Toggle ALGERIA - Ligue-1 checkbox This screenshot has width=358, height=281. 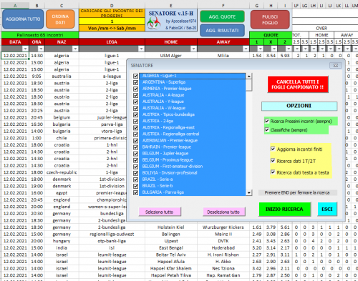click(135, 76)
